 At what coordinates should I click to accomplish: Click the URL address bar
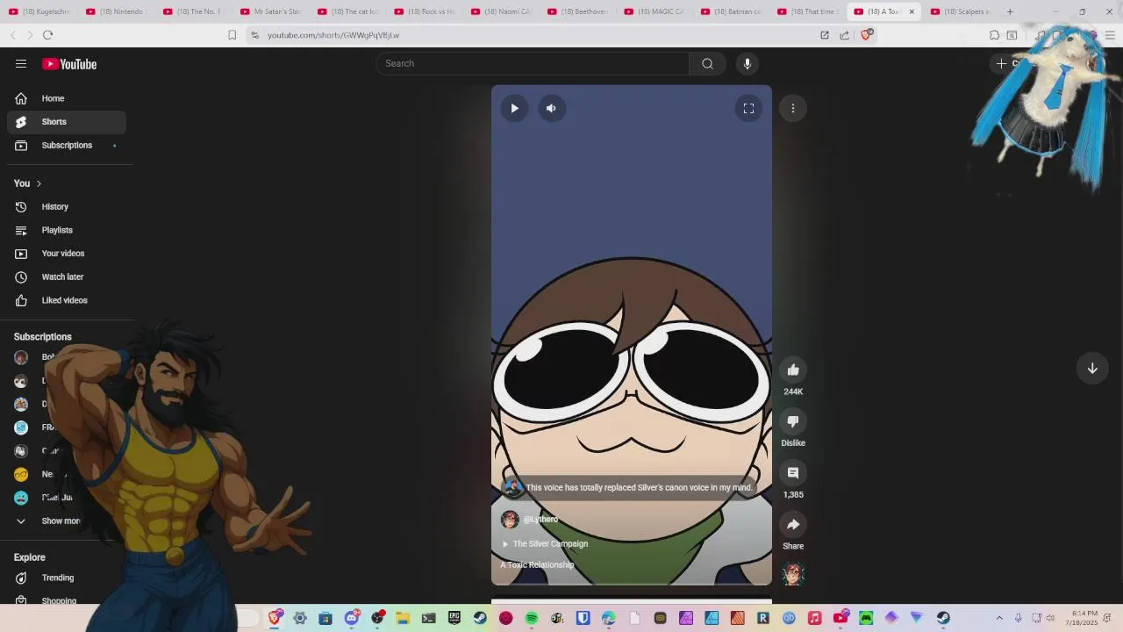[526, 35]
